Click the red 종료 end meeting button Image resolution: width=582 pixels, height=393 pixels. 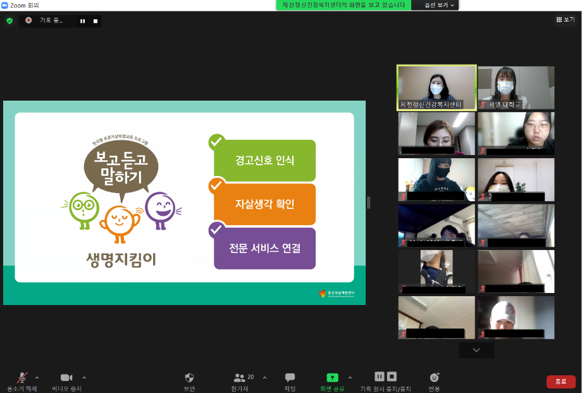(x=560, y=382)
